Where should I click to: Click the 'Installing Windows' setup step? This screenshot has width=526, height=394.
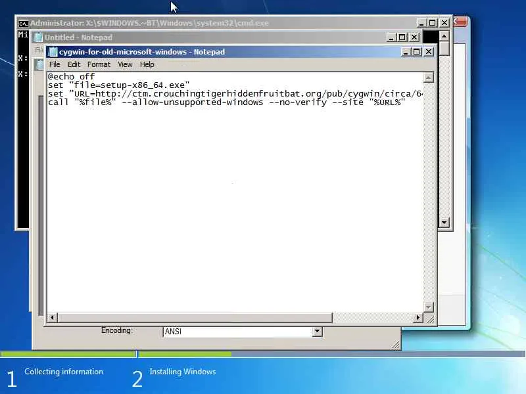183,372
